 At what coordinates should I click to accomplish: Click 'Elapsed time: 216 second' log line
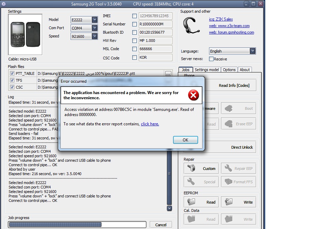(x=45, y=174)
